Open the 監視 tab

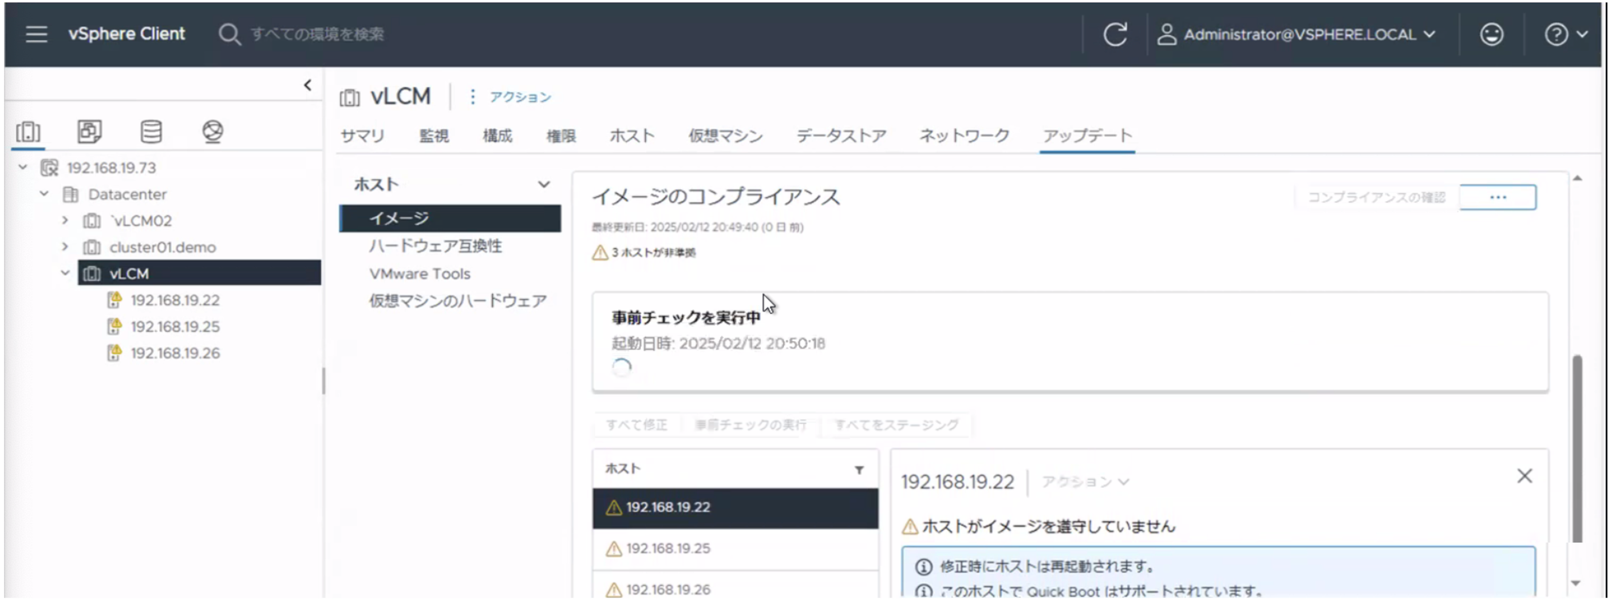point(434,136)
